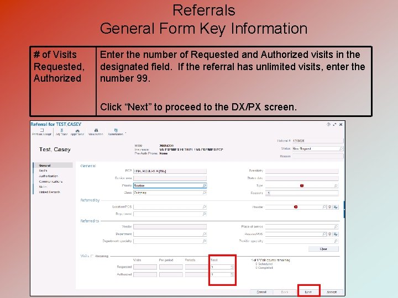Image resolution: width=398 pixels, height=298 pixels.
Task: Open the Provider specialty lookup magnifier
Action: tap(336, 241)
